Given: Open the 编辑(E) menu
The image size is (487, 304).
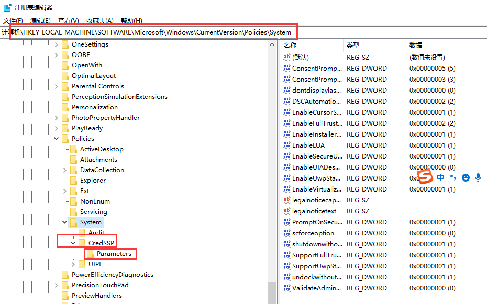Looking at the screenshot, I should [x=40, y=21].
